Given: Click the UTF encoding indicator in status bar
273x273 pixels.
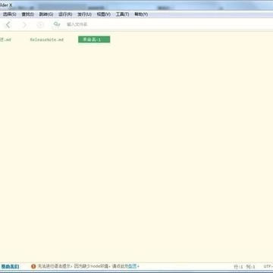Looking at the screenshot, I should pyautogui.click(x=268, y=266).
